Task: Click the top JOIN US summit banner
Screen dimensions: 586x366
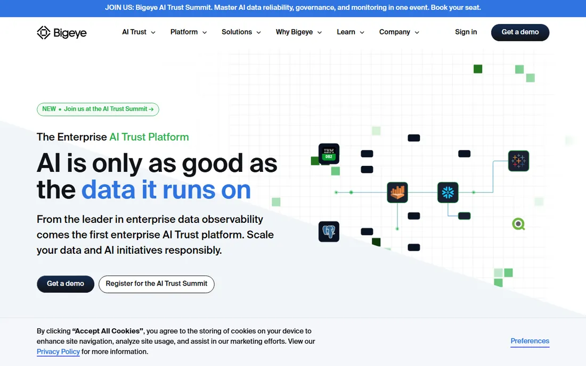Action: click(x=293, y=8)
